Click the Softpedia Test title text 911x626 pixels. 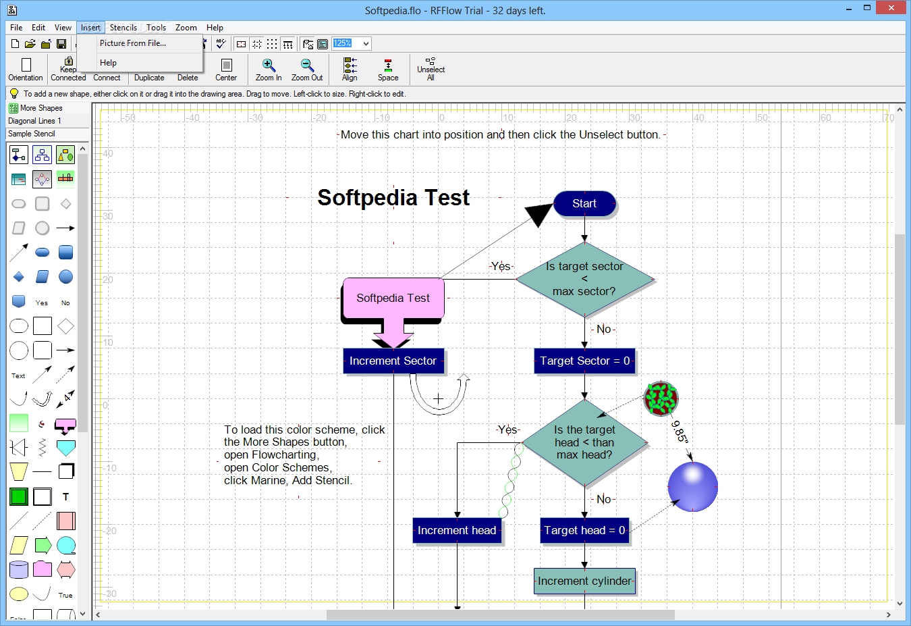[393, 197]
